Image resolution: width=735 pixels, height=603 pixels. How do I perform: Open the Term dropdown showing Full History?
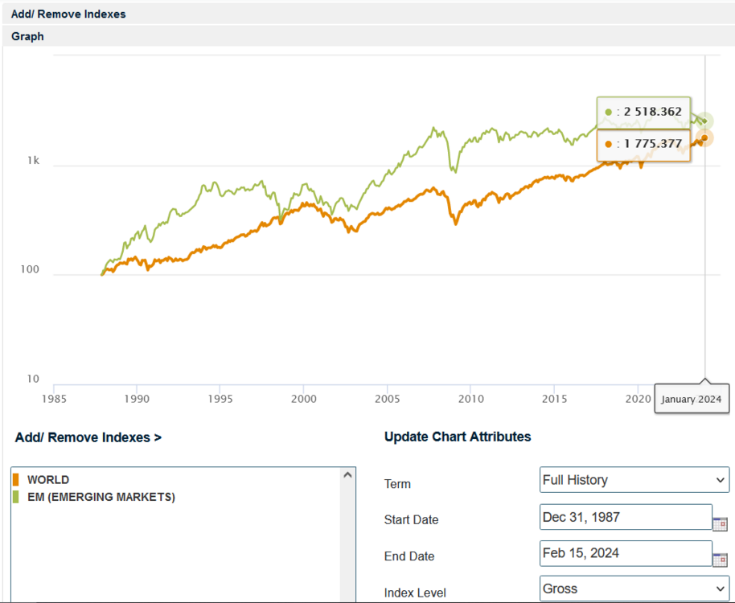[634, 480]
